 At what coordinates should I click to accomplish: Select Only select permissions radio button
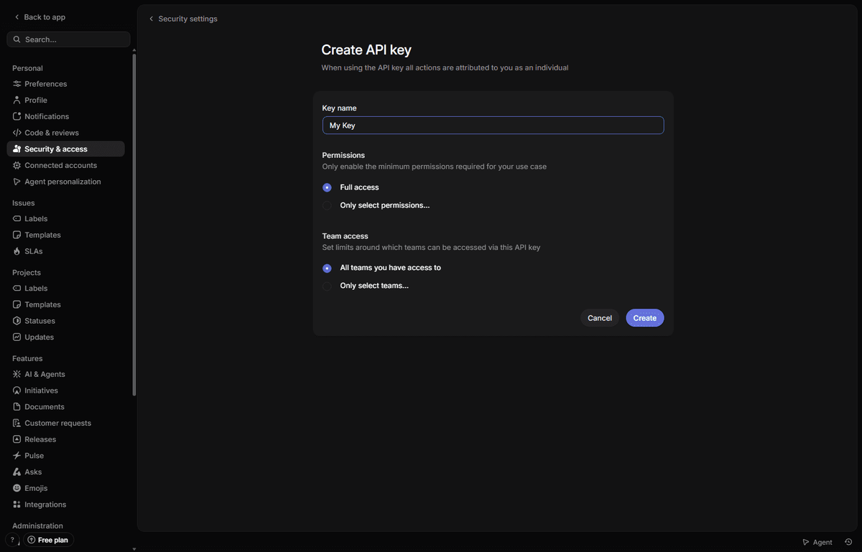tap(327, 205)
